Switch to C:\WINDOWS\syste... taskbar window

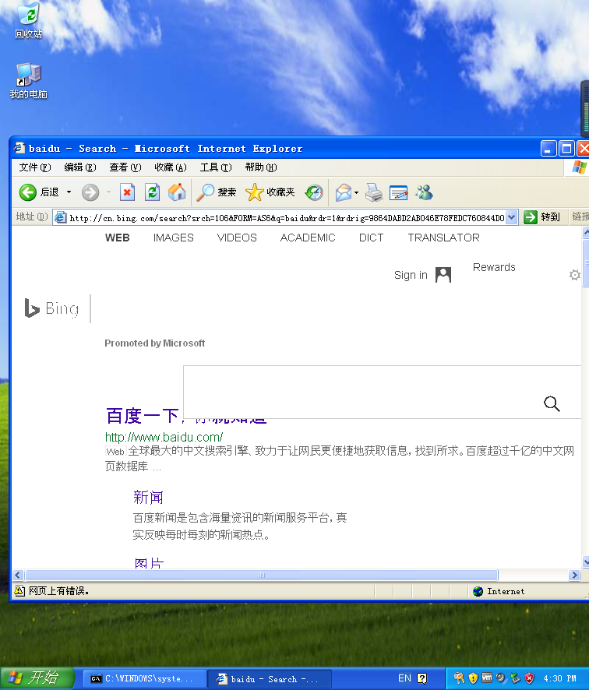[x=145, y=678]
